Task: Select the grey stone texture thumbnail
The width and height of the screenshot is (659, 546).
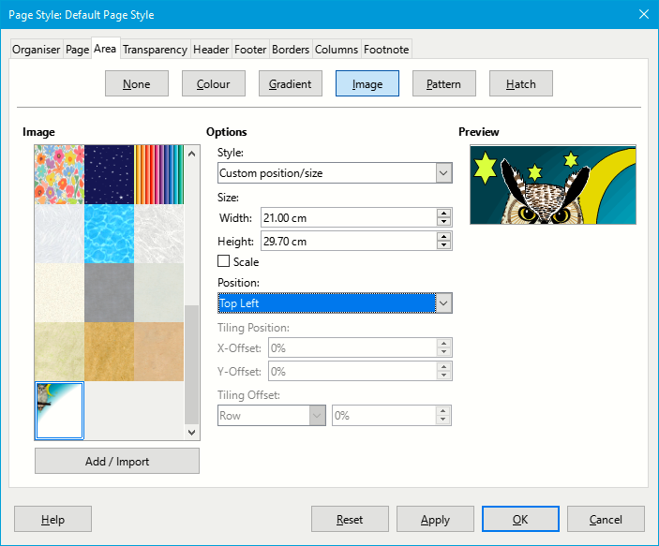Action: click(x=108, y=292)
